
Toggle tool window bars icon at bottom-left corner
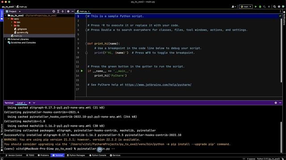[2, 159]
